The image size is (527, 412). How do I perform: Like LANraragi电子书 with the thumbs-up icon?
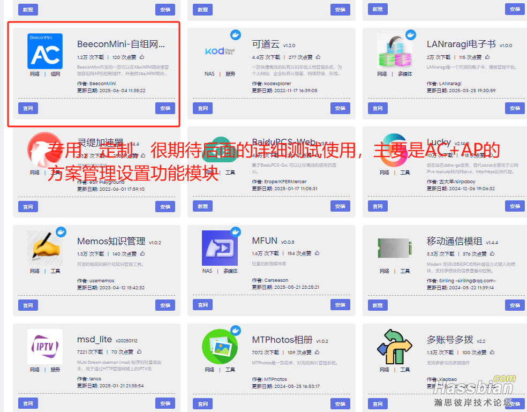pos(487,57)
